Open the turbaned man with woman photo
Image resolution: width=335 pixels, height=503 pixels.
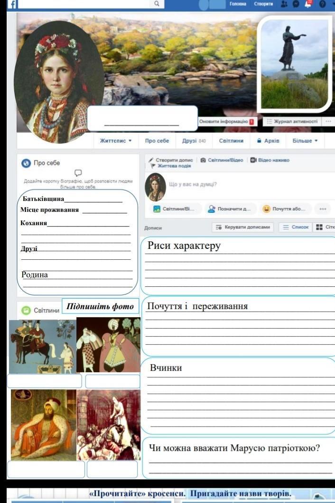(109, 345)
